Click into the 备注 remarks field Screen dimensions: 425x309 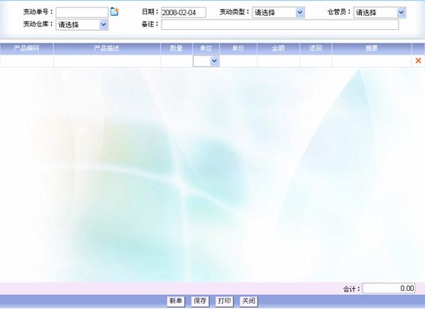(x=280, y=25)
